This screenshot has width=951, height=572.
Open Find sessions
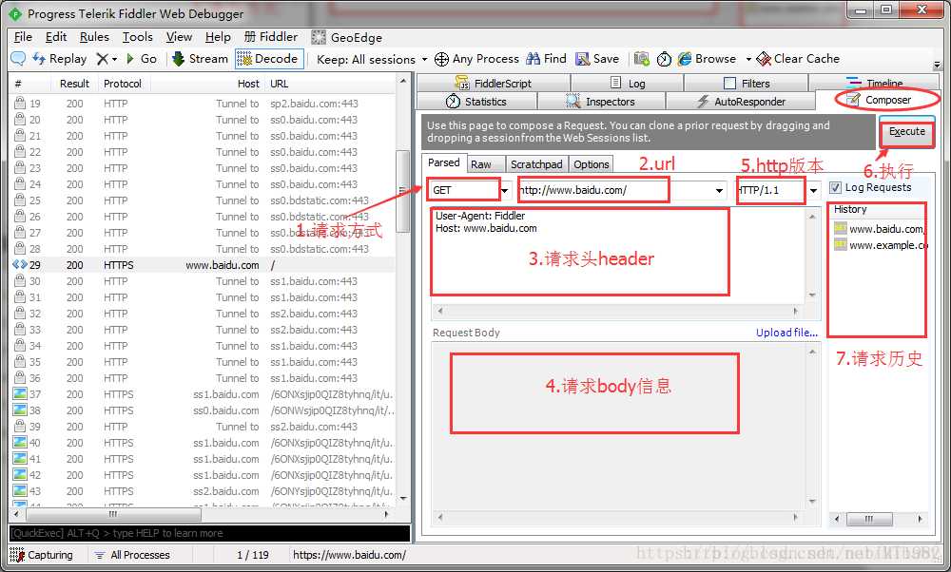pyautogui.click(x=546, y=59)
